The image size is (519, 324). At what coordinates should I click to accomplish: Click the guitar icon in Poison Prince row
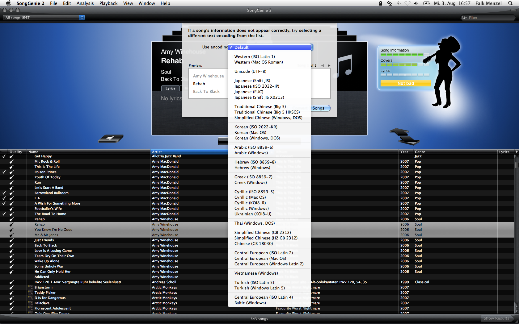(11, 172)
